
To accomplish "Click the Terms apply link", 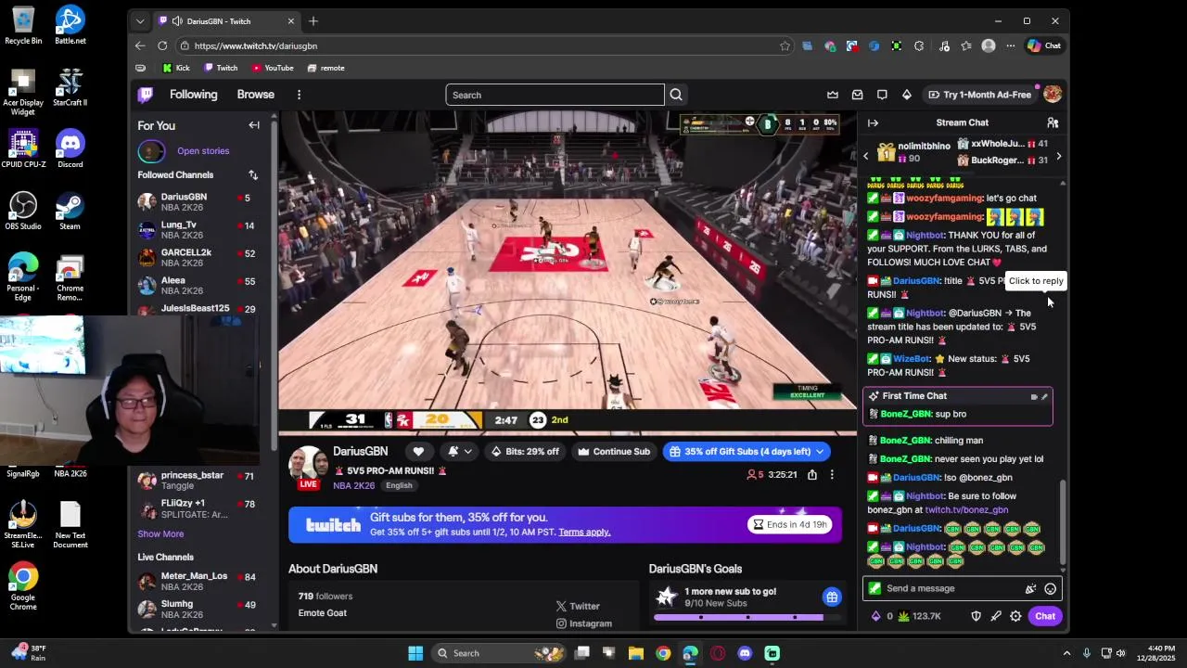I will point(584,533).
